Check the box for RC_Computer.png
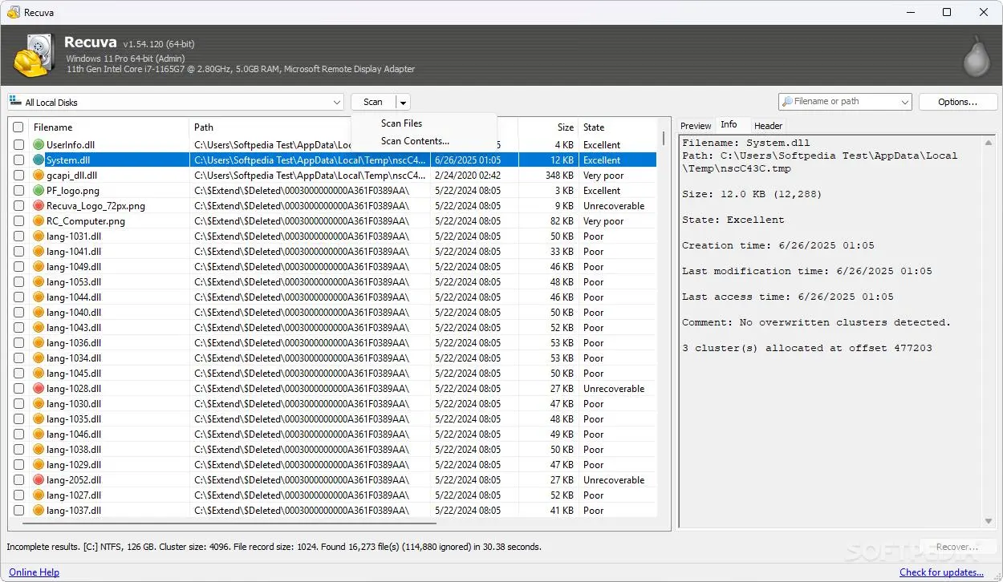This screenshot has width=1003, height=582. (18, 221)
